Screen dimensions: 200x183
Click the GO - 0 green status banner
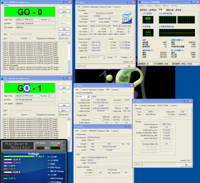click(x=30, y=12)
